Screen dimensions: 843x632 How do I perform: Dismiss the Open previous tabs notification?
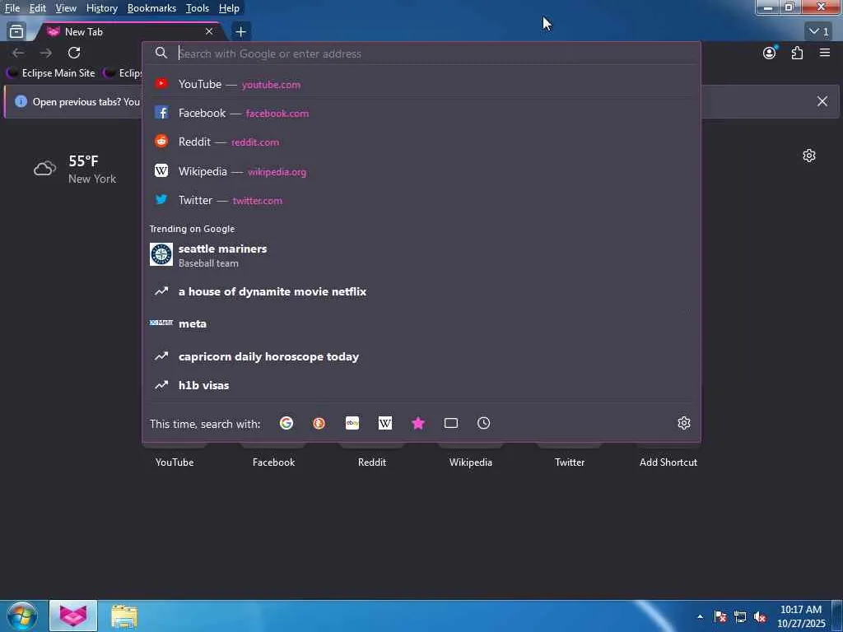[x=822, y=101]
